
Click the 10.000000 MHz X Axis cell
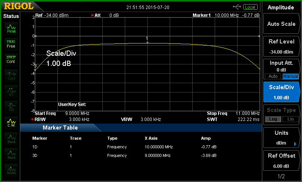coord(159,147)
